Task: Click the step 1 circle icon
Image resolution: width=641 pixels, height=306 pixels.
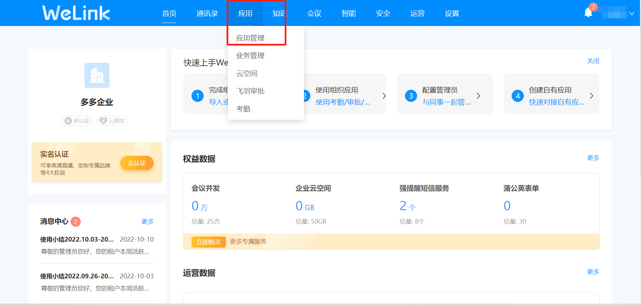Action: [198, 96]
